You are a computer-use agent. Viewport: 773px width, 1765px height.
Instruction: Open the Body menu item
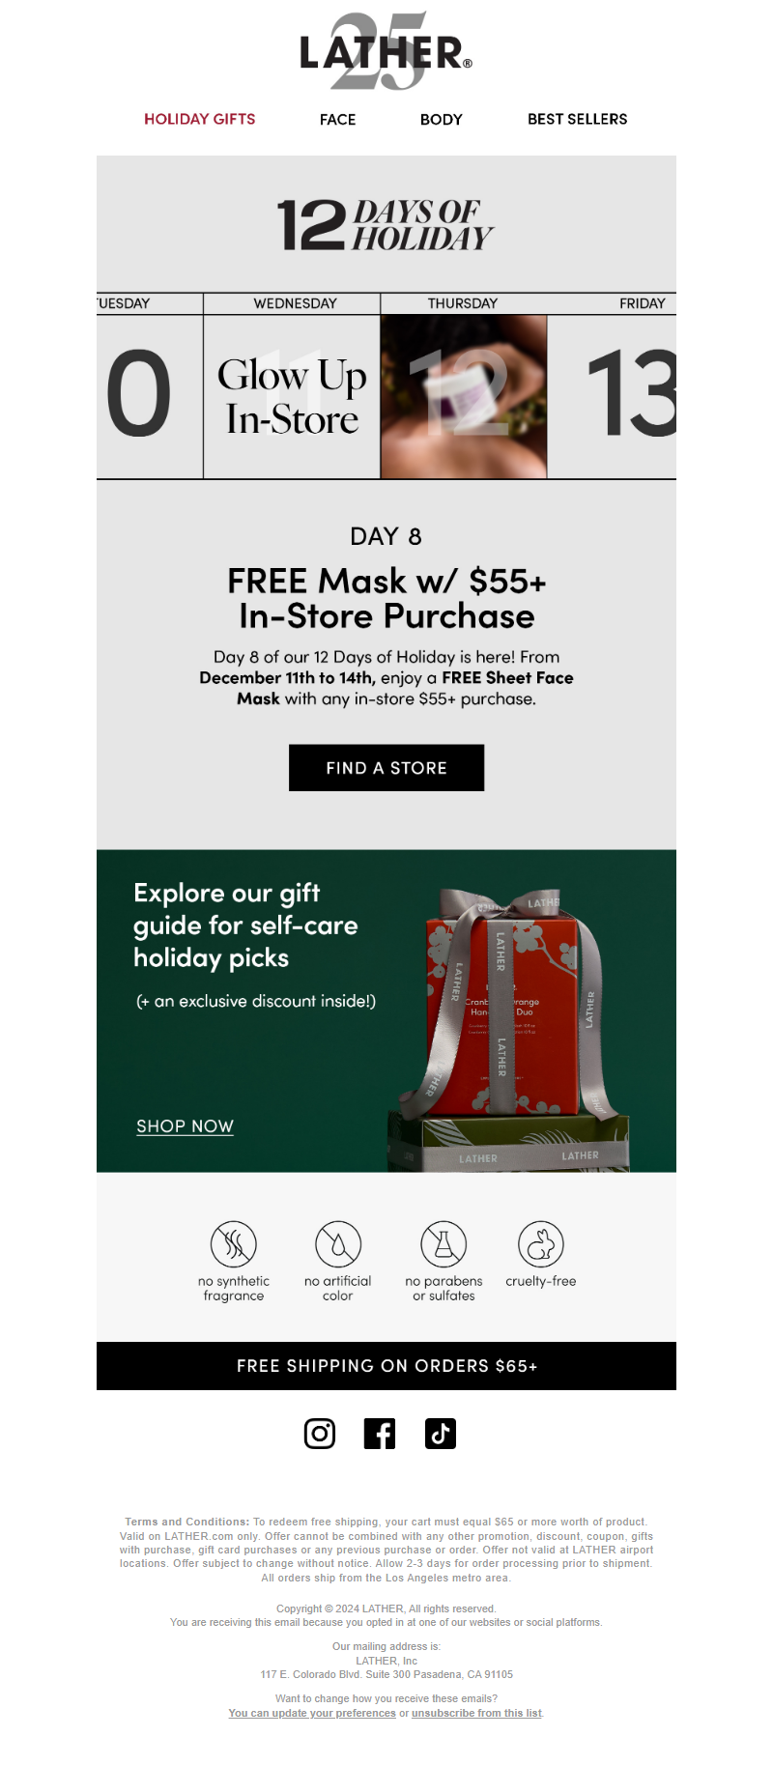click(x=442, y=120)
